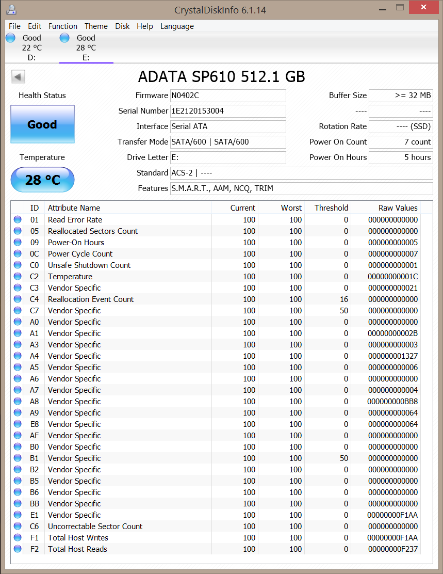Select the Power-On Hours attribute row
The image size is (443, 574).
point(76,243)
